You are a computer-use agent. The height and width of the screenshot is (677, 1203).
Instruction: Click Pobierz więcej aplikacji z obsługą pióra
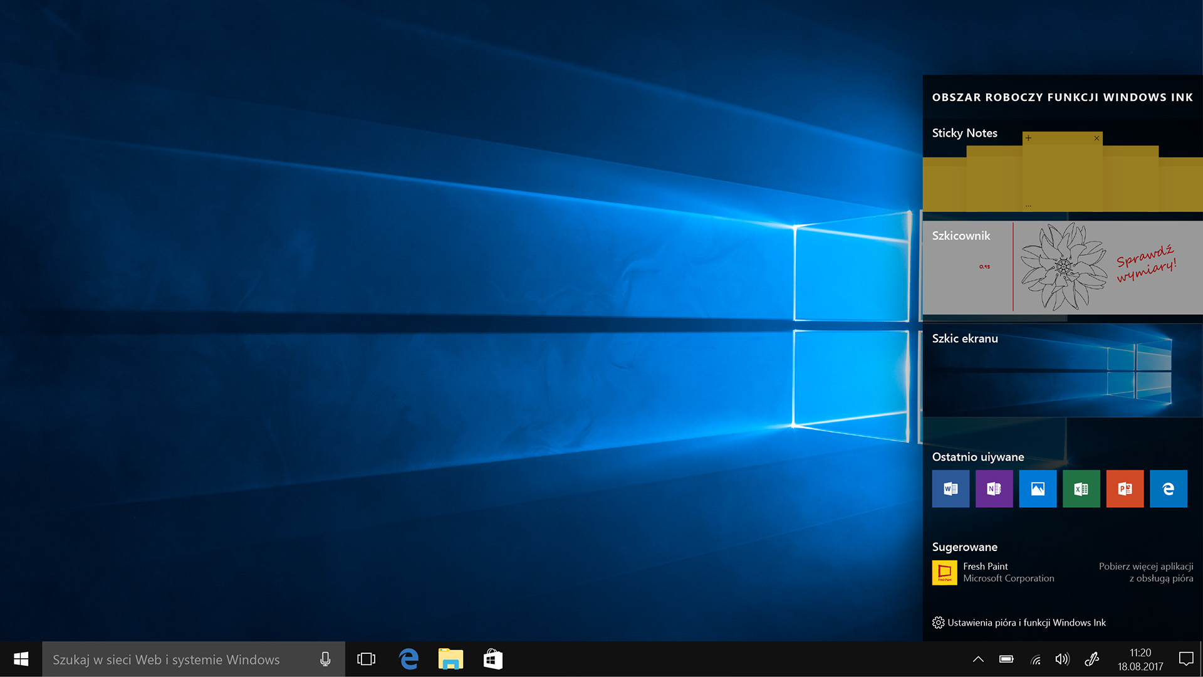(1146, 572)
